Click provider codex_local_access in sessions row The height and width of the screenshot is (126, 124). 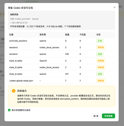click(x=49, y=47)
